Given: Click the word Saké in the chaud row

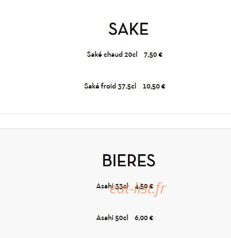Looking at the screenshot, I should pos(94,54).
